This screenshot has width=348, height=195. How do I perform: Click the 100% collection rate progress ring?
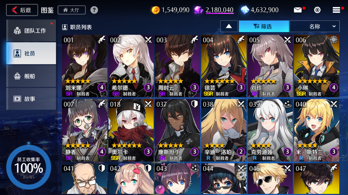point(29,167)
